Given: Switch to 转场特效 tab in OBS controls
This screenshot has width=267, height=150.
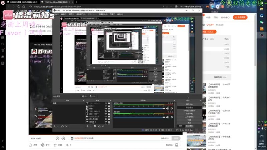Looking at the screenshot, I should coord(189,126).
